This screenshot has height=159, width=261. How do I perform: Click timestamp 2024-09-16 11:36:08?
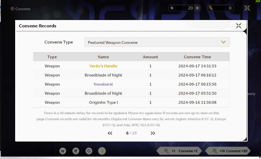pos(197,103)
